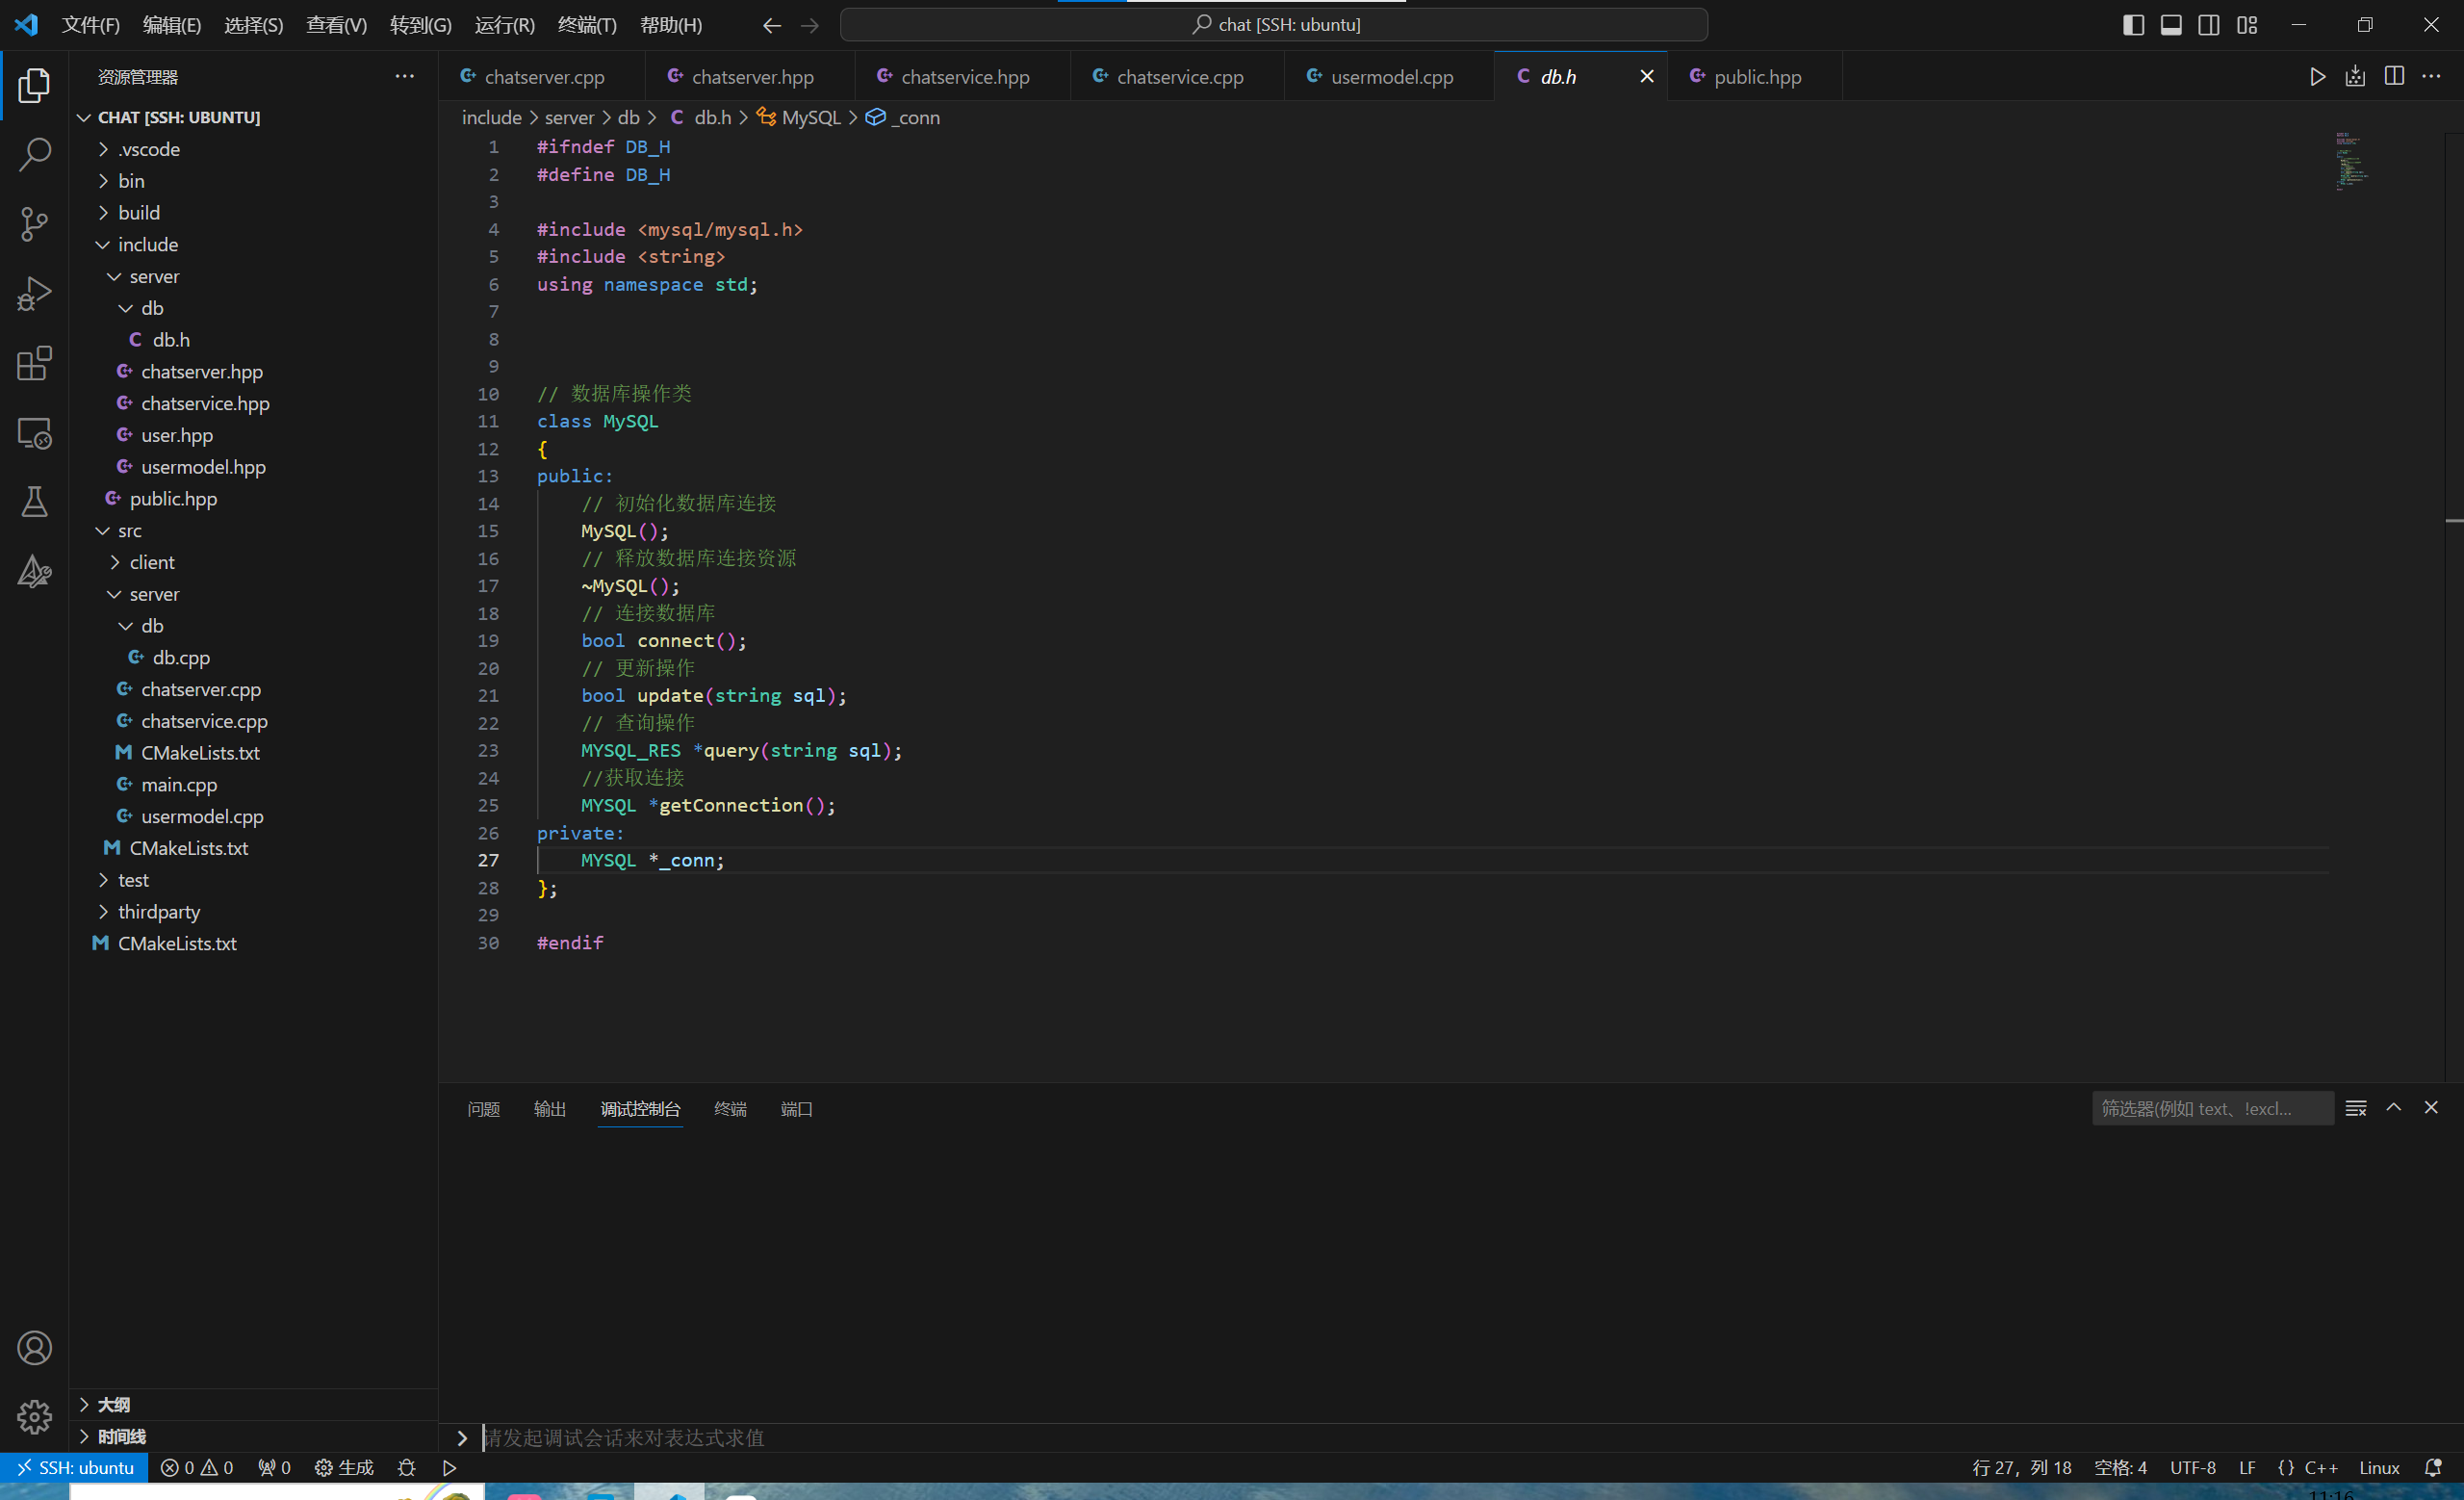Close the bottom panel
The height and width of the screenshot is (1500, 2464).
coord(2431,1108)
